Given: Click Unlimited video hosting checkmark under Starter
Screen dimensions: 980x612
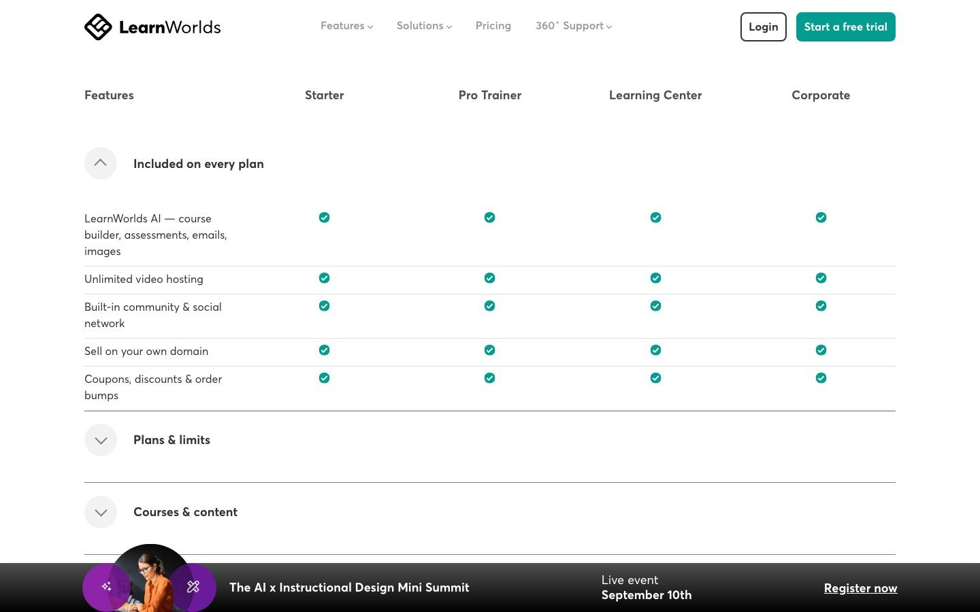Looking at the screenshot, I should [325, 278].
